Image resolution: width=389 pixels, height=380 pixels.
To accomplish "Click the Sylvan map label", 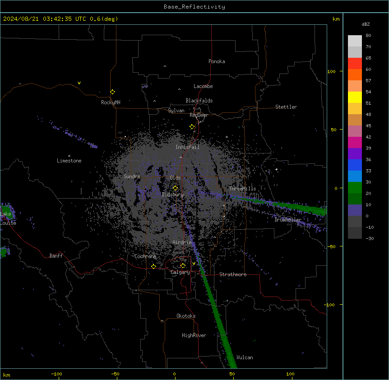I will tap(176, 111).
